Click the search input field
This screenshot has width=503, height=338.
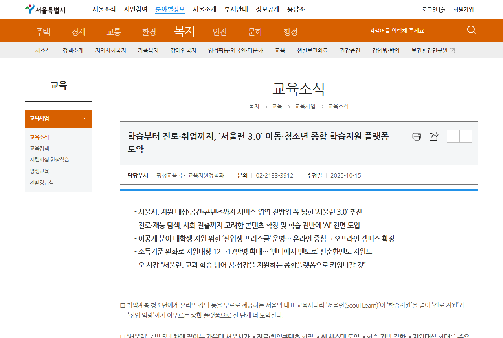(x=417, y=31)
